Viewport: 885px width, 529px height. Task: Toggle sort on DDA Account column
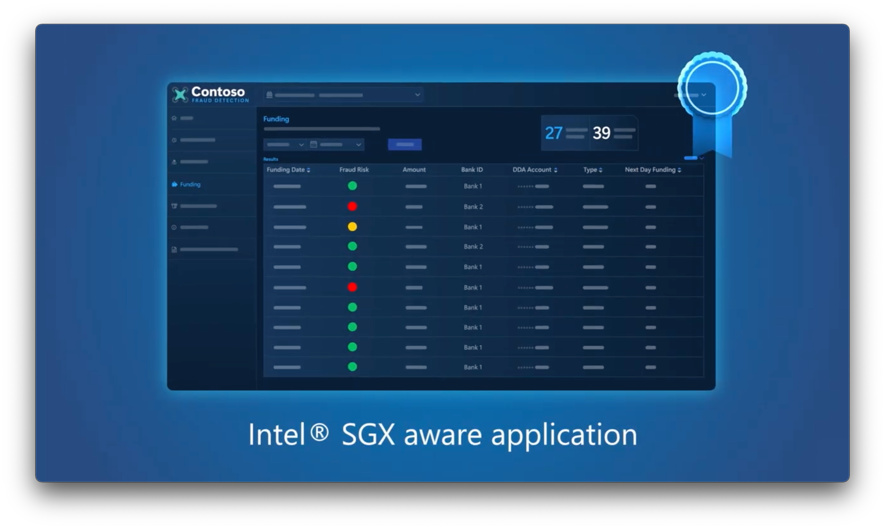(x=555, y=170)
